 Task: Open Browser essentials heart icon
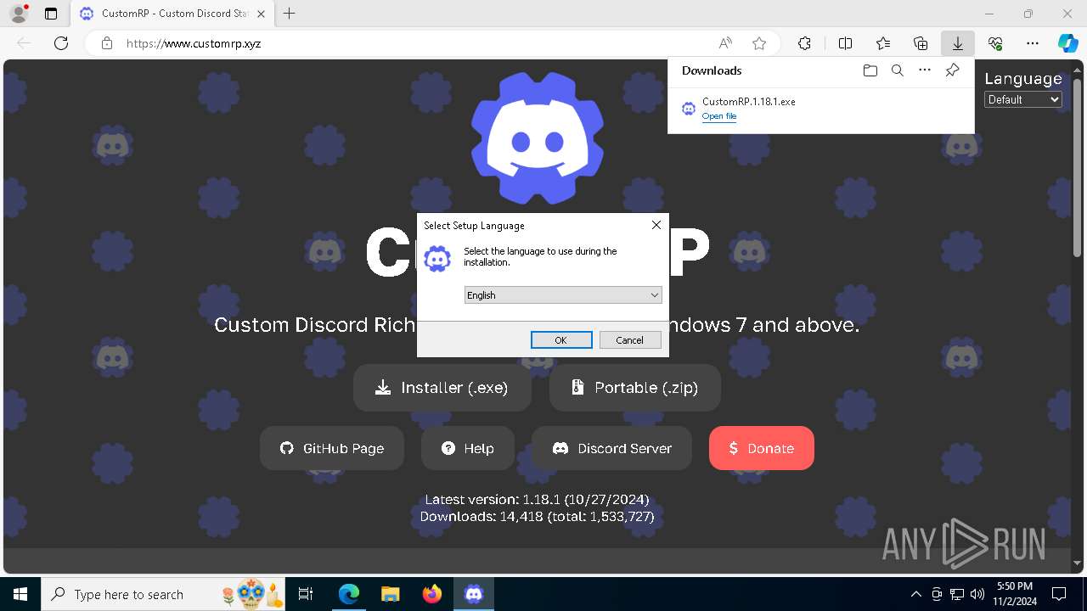tap(995, 43)
